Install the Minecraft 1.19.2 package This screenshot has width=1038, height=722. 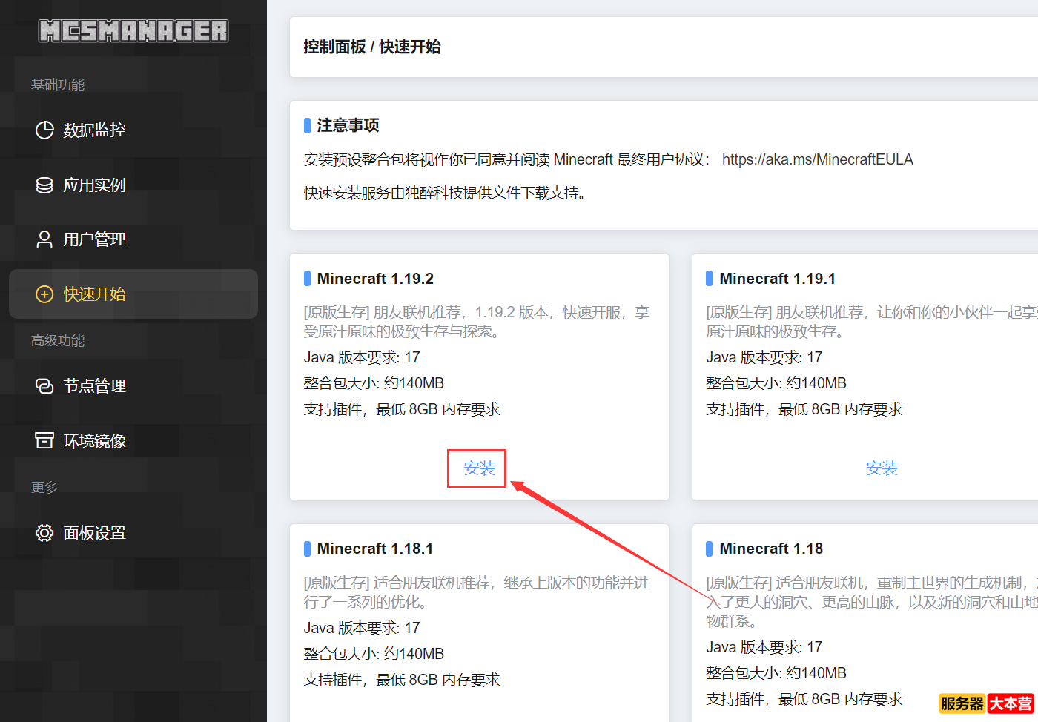click(x=479, y=468)
